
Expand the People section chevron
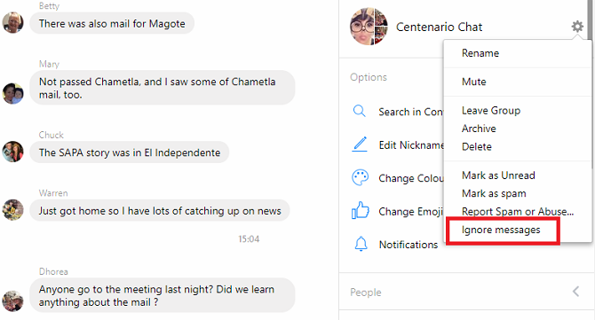coord(575,292)
